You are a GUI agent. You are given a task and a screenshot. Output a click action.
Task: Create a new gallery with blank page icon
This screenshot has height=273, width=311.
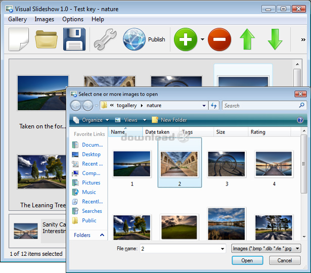click(19, 39)
